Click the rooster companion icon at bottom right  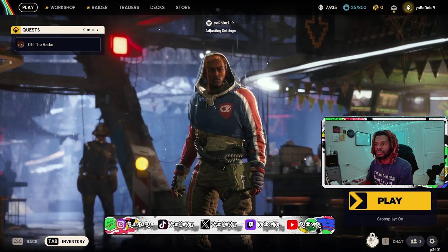point(372,241)
